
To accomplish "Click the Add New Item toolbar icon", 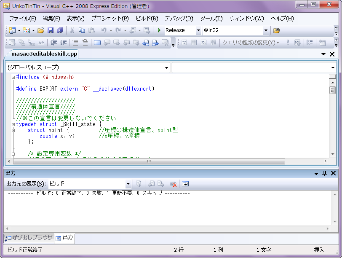I will tap(27, 30).
